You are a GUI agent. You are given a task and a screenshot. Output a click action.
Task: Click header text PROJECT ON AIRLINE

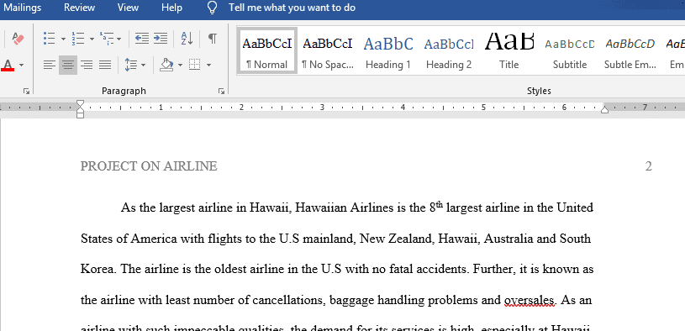(x=149, y=166)
